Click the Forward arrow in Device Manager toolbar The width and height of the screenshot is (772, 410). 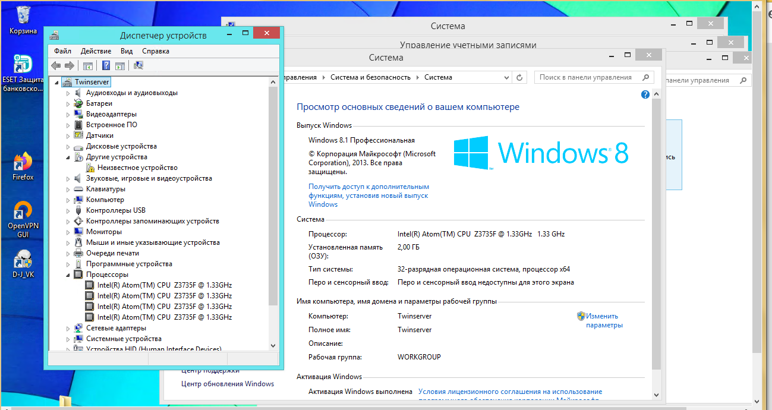pos(70,65)
